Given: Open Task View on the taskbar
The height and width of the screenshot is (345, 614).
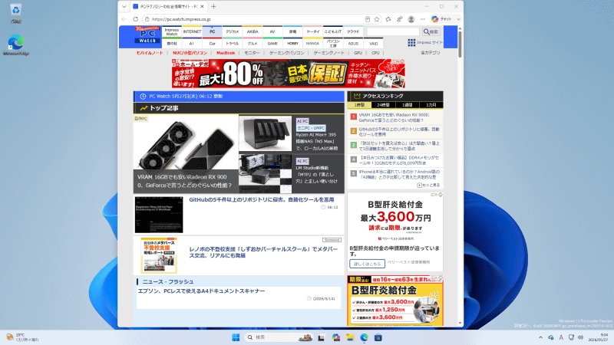Looking at the screenshot, I should coord(322,337).
